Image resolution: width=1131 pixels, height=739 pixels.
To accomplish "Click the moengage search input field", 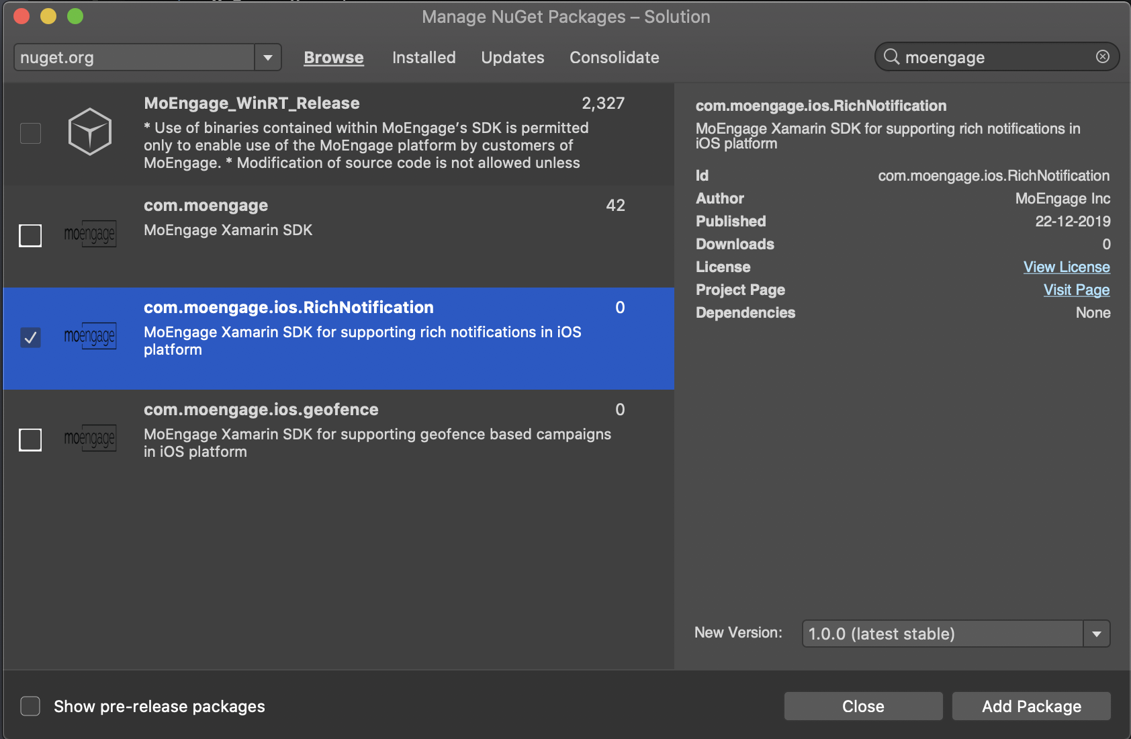I will [x=997, y=57].
